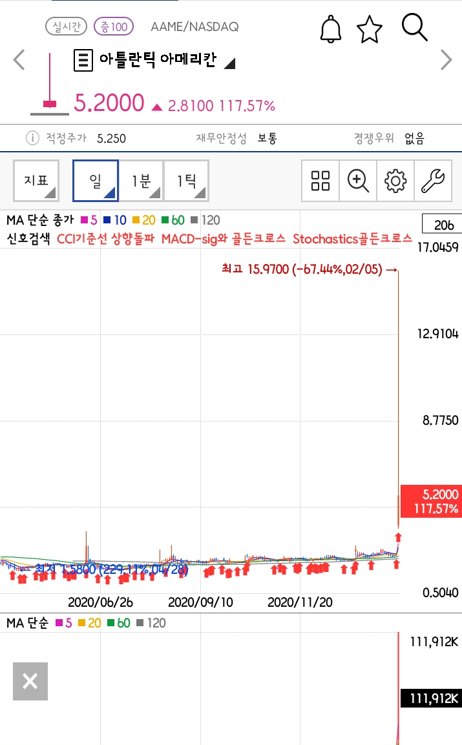Select the 1틱 tick period button
This screenshot has height=745, width=462.
pos(186,181)
